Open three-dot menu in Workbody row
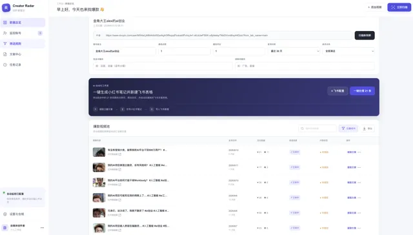The image size is (413, 235). click(x=359, y=183)
